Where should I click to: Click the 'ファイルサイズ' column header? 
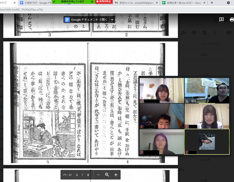tap(211, 44)
